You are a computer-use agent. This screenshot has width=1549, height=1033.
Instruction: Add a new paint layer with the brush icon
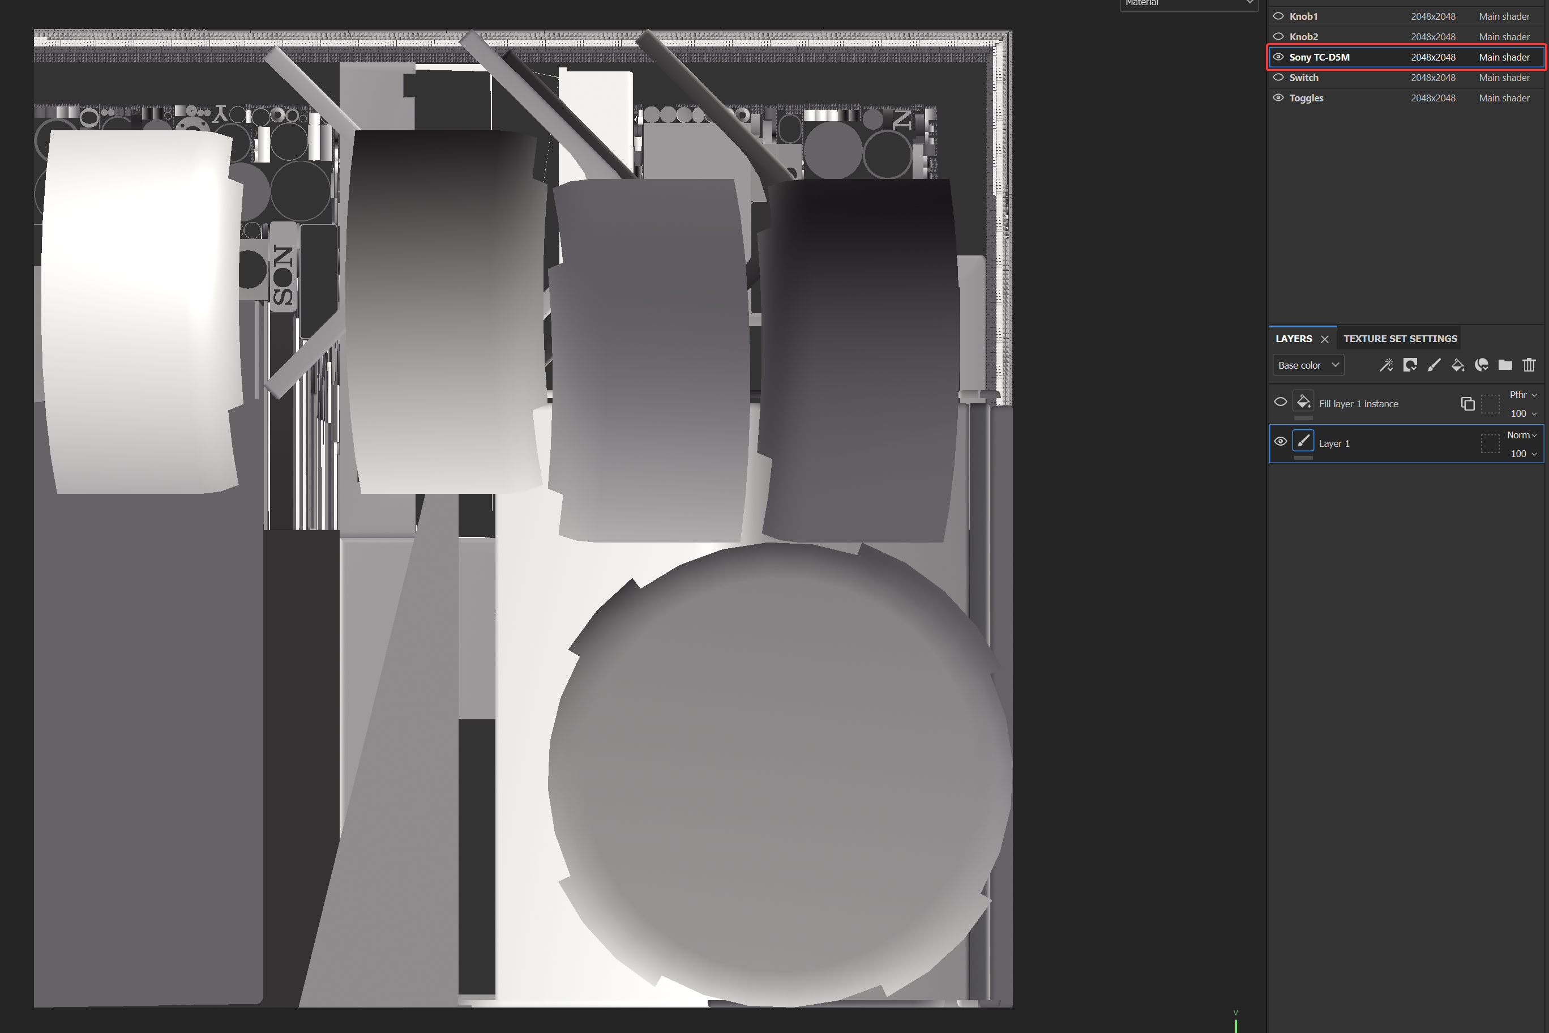point(1435,364)
